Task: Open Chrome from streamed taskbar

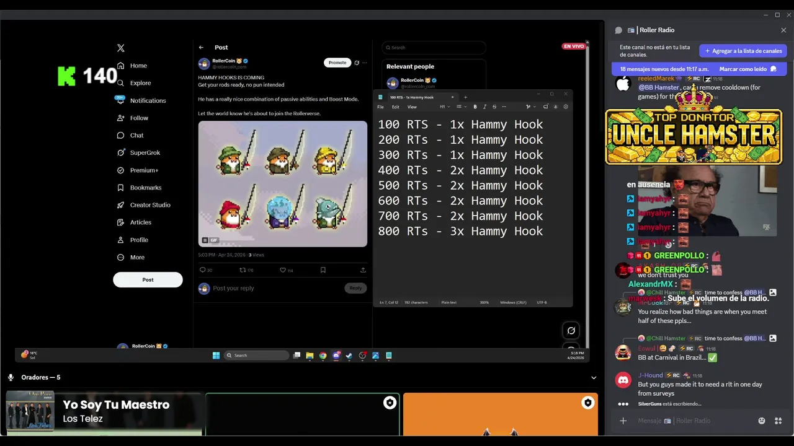Action: [x=323, y=356]
